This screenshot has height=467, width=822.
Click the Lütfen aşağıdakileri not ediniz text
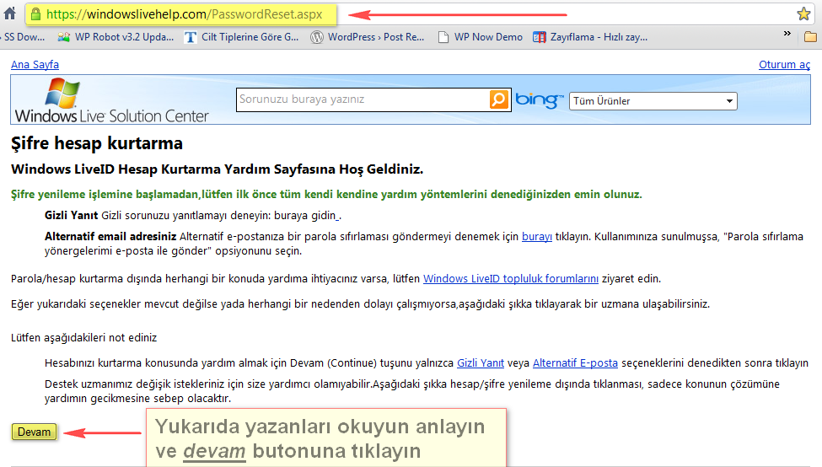pos(83,337)
